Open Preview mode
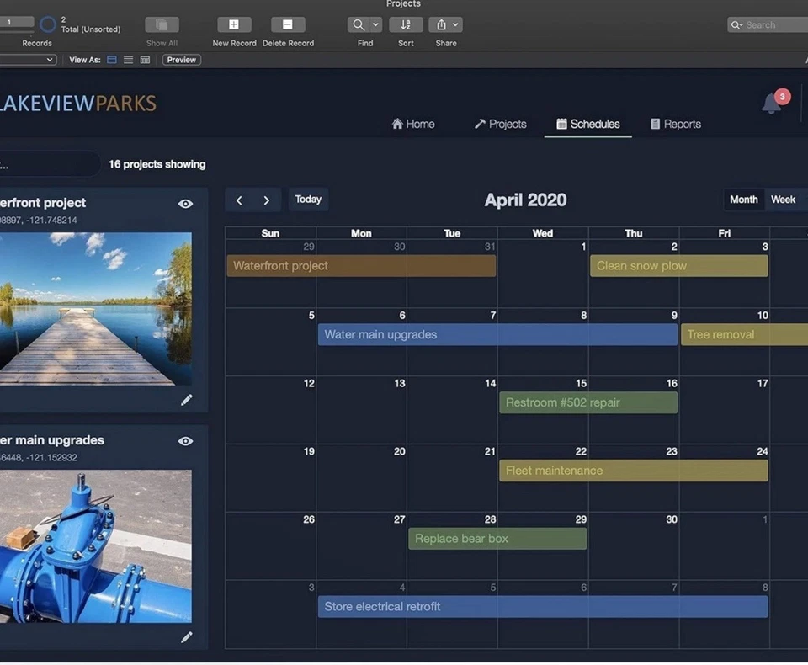This screenshot has height=665, width=808. click(x=181, y=60)
